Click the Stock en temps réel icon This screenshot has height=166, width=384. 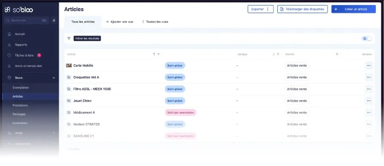(x=9, y=66)
